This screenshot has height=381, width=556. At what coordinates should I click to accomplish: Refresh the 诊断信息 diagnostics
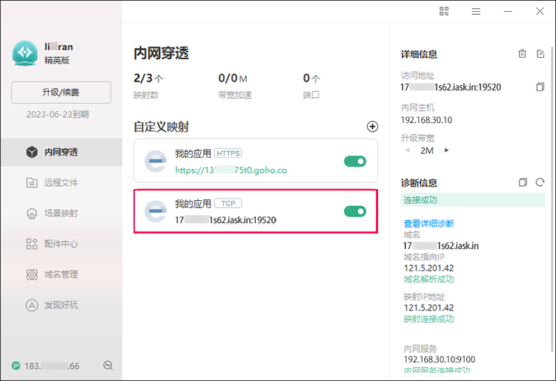[540, 182]
